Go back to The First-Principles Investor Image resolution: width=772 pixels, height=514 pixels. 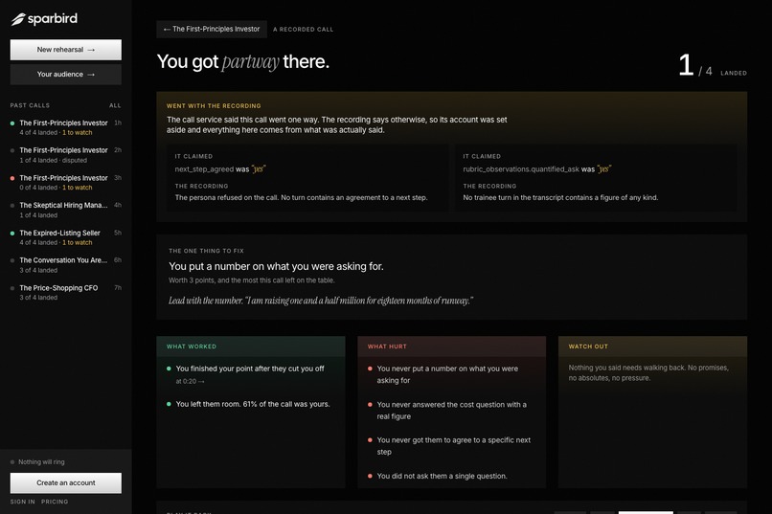[212, 29]
